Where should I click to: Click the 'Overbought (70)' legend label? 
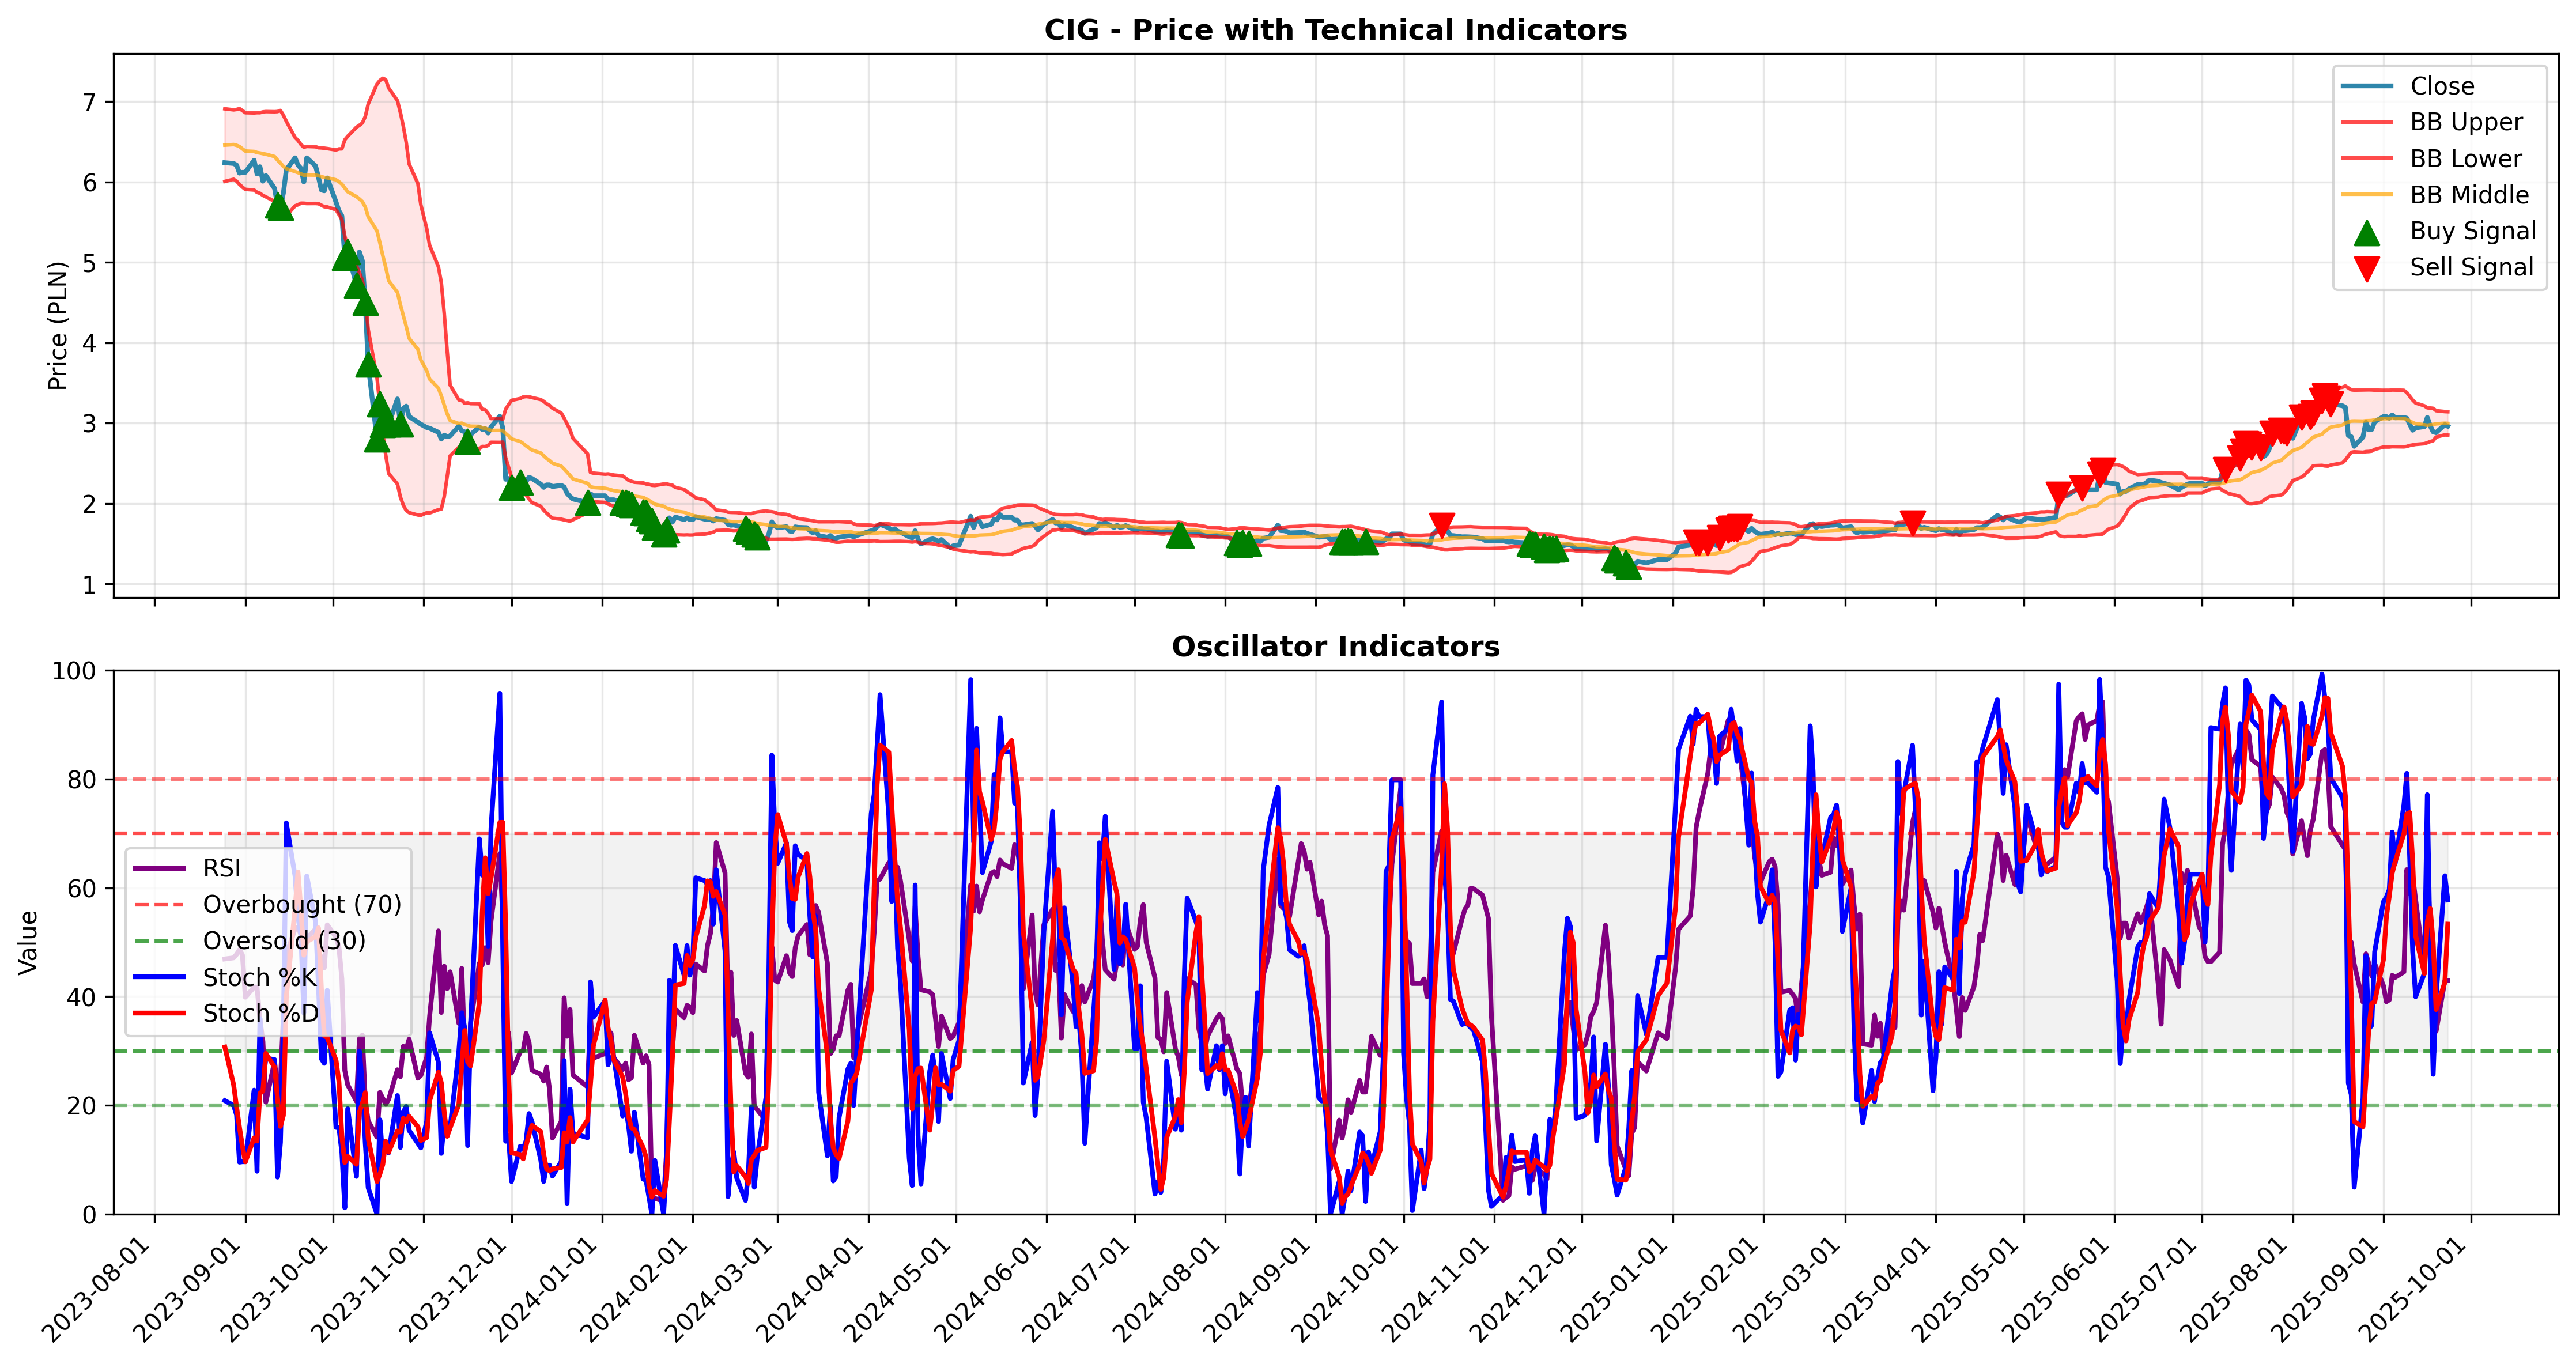(302, 904)
